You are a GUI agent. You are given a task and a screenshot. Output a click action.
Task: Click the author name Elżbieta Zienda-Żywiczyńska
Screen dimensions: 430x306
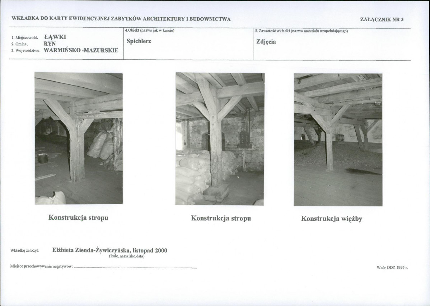110,250
